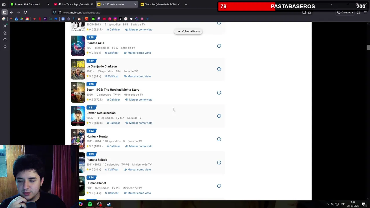The height and width of the screenshot is (208, 370).
Task: Rate Scam 1992 with Calificar
Action: click(x=113, y=100)
